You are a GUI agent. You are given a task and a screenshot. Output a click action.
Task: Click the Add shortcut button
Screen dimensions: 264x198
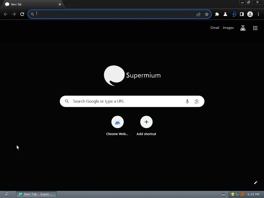[x=146, y=126]
